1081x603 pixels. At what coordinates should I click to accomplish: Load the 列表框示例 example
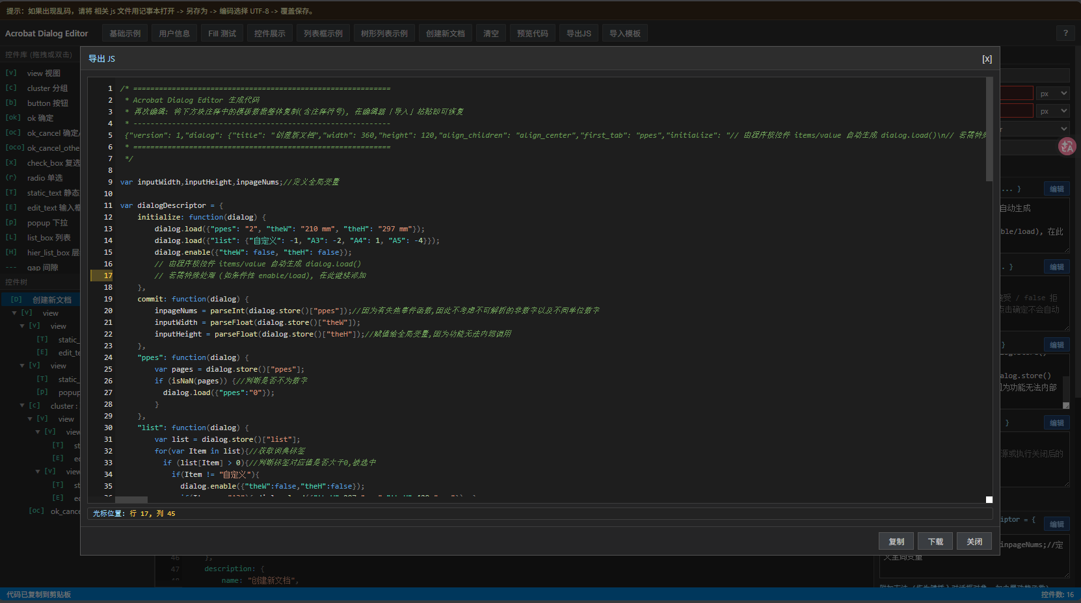click(323, 33)
